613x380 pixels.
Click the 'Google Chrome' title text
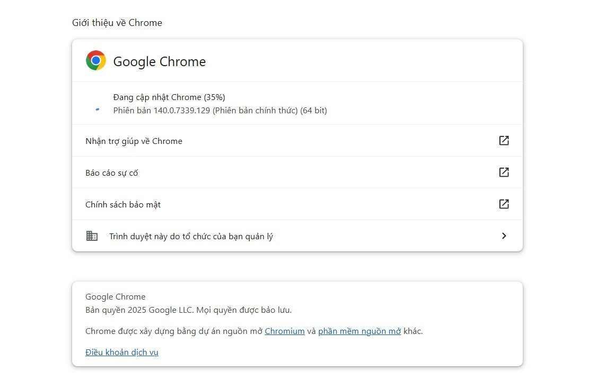point(159,61)
